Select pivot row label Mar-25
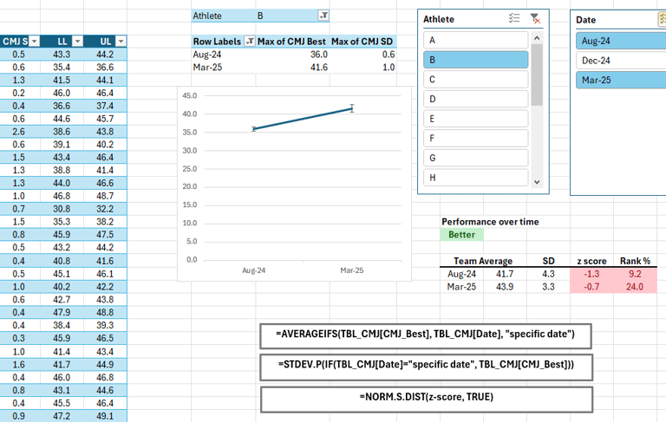 [x=207, y=67]
